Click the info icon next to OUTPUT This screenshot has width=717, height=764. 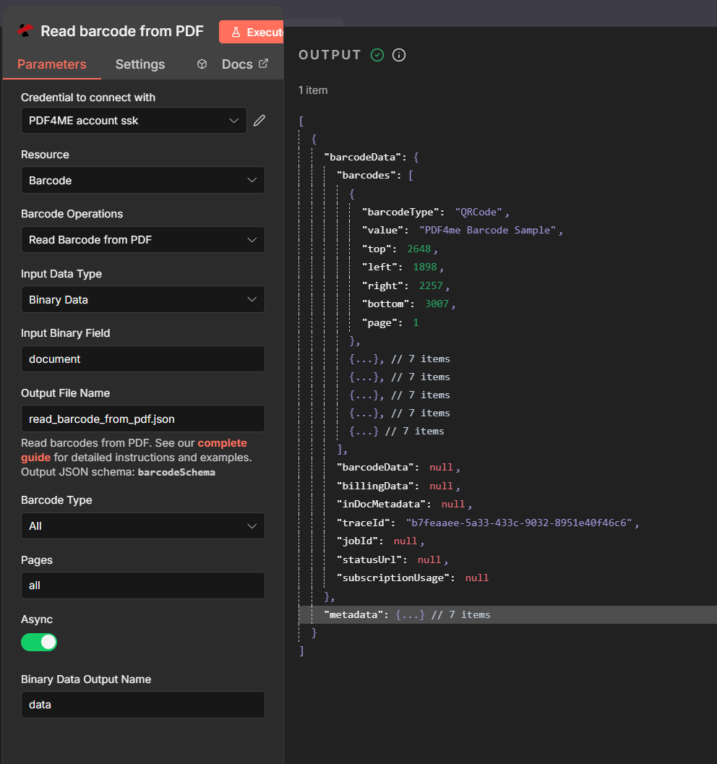point(399,55)
